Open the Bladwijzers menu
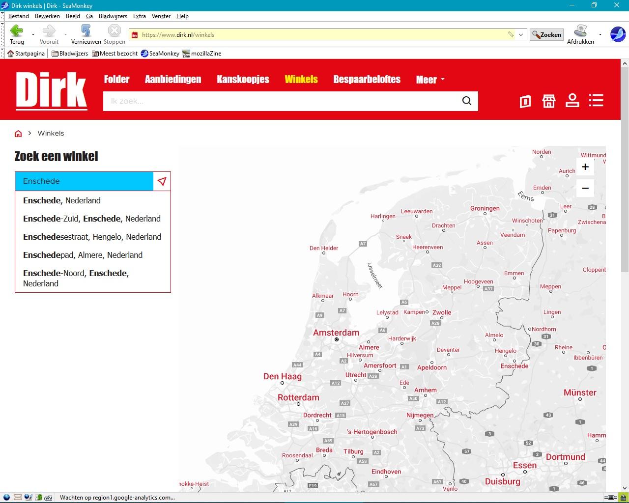Image resolution: width=629 pixels, height=503 pixels. point(113,16)
